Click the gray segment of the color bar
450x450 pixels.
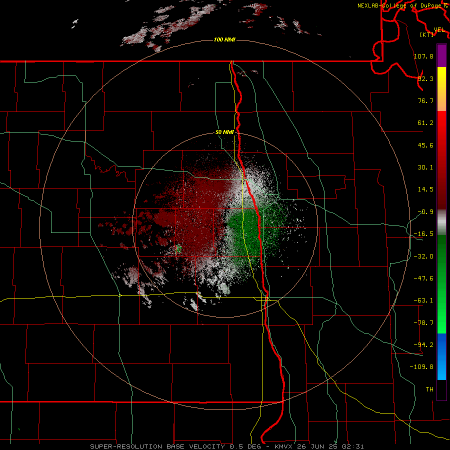[x=441, y=222]
